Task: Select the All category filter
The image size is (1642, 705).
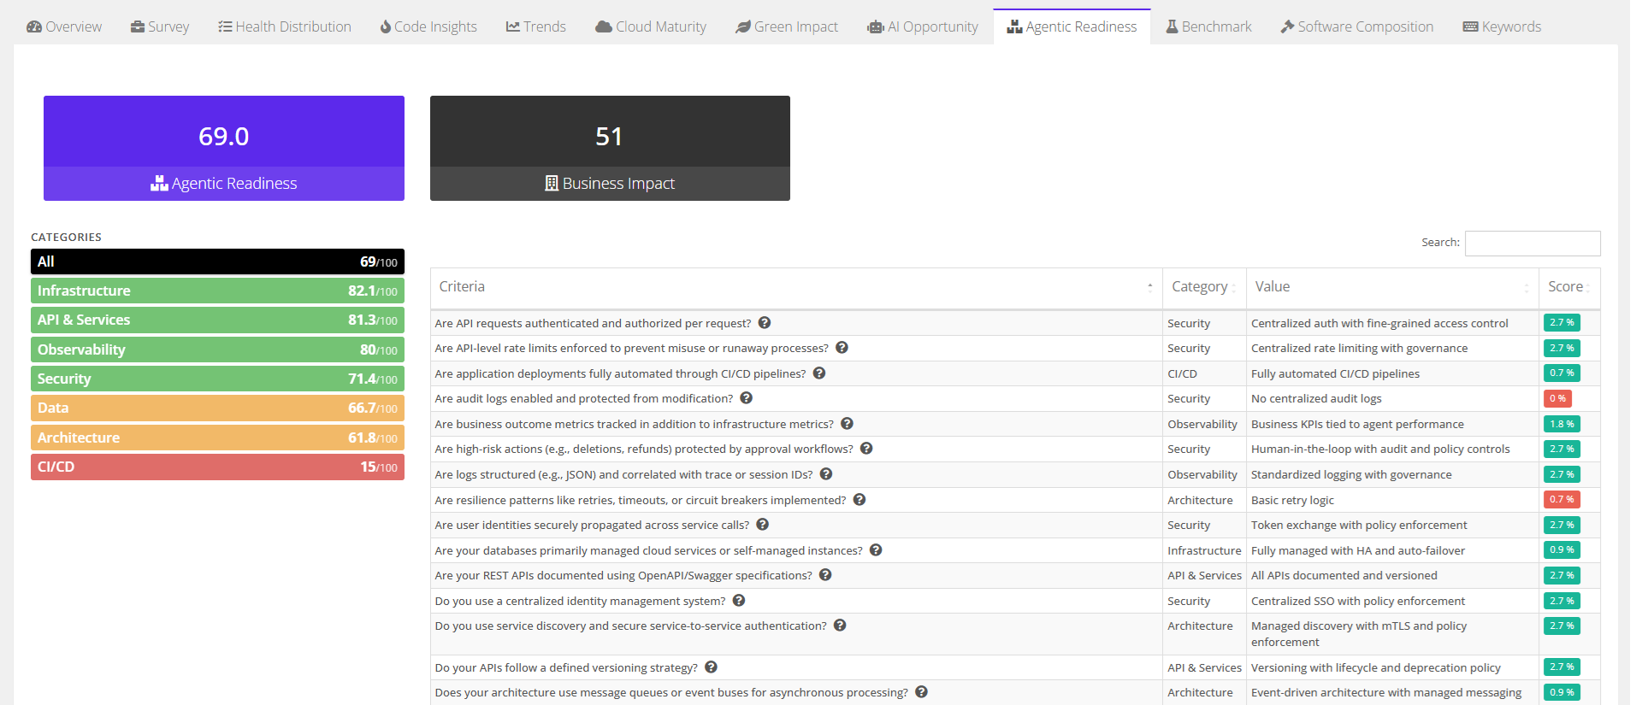Action: coord(217,261)
